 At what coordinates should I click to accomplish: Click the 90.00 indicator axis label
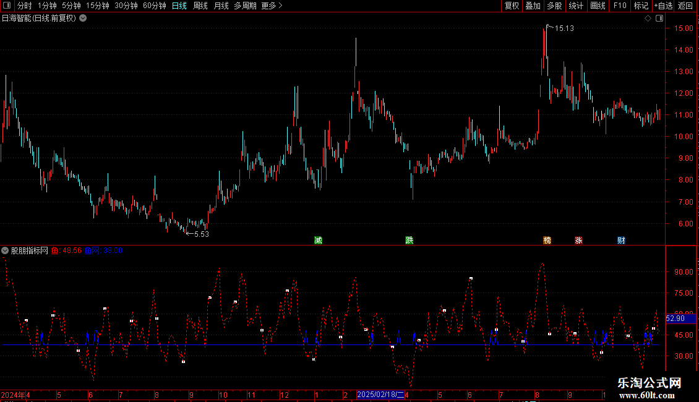pos(684,272)
